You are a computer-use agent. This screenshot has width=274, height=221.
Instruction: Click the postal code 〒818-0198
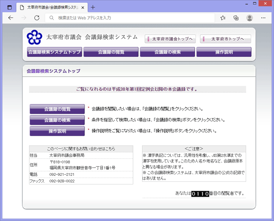pos(60,162)
